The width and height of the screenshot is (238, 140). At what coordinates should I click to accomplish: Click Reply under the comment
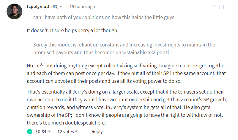[x=97, y=131]
